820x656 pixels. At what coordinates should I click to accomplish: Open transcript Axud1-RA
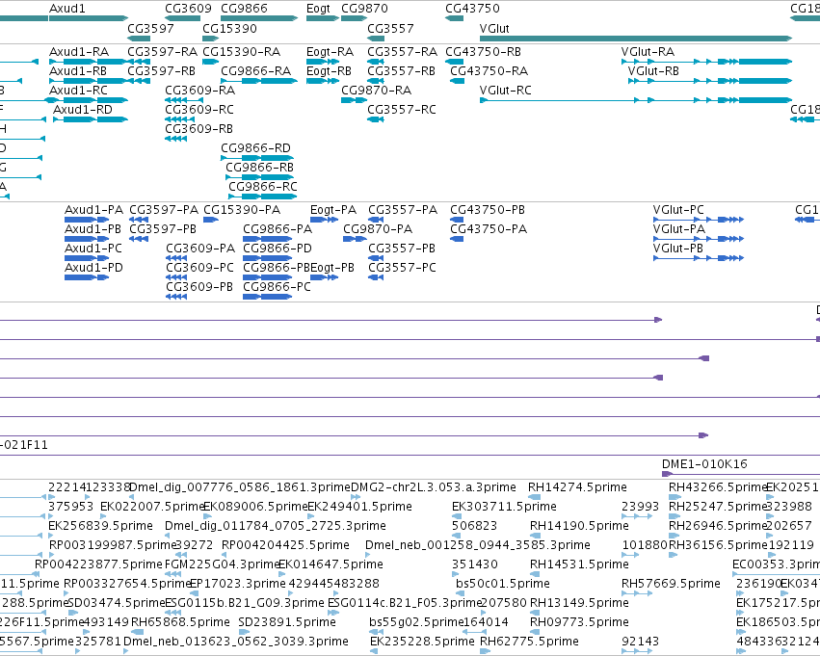click(79, 52)
